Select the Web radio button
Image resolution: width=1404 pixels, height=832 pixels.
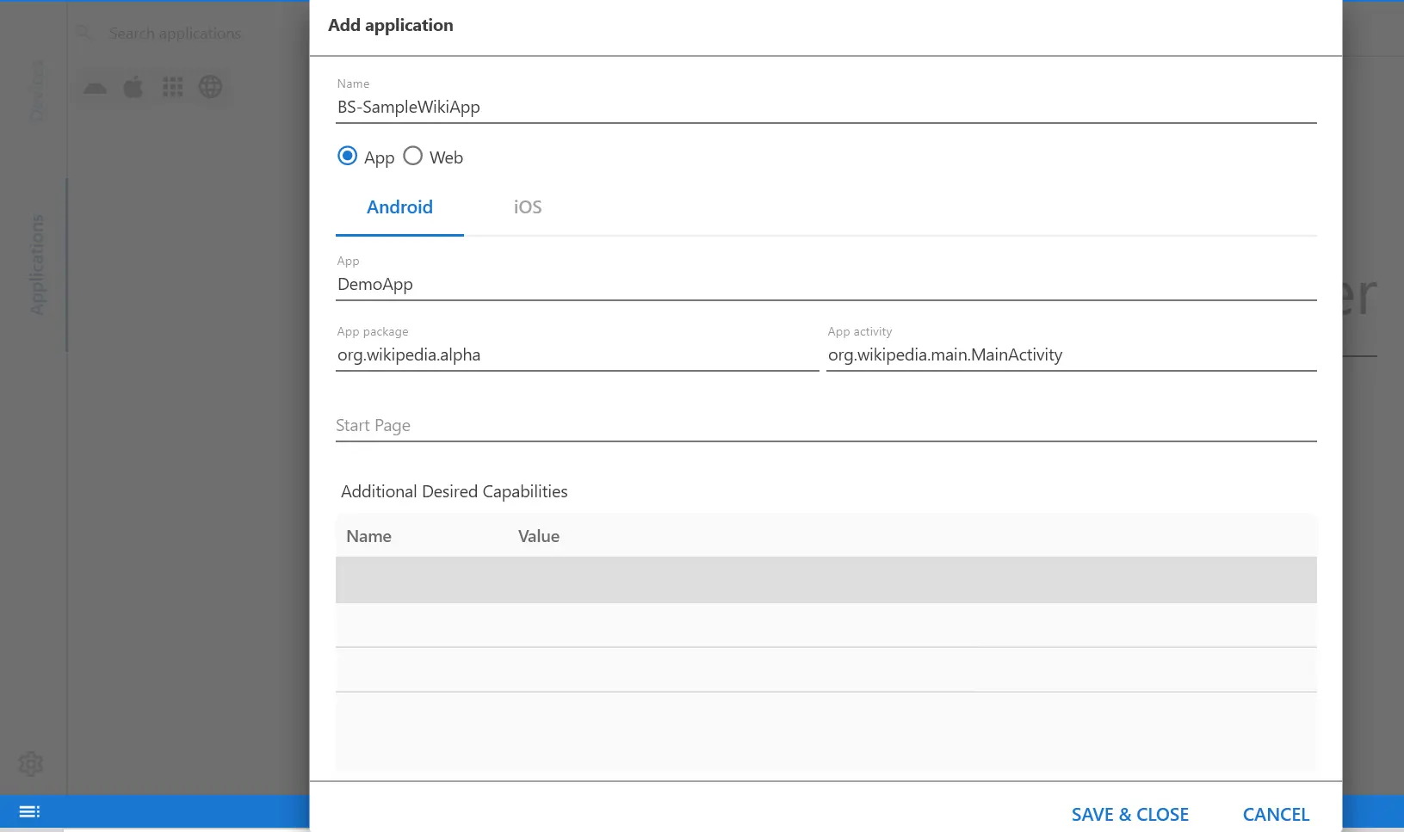(x=413, y=156)
